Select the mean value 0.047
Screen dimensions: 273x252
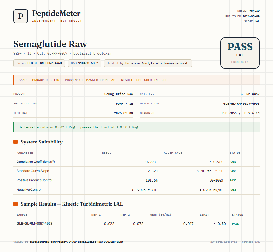point(188,224)
